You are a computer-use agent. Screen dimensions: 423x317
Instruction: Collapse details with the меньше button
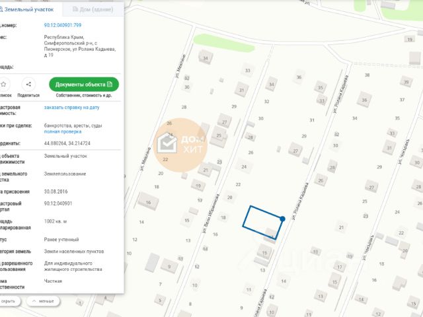(43, 301)
